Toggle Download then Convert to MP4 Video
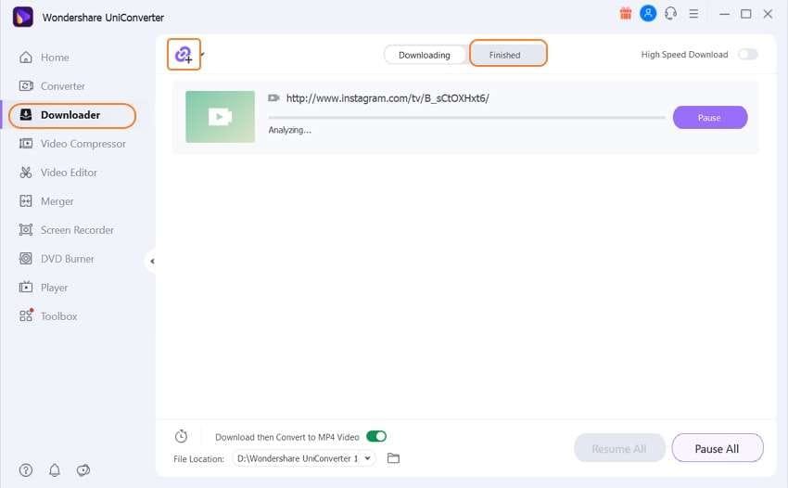 click(x=376, y=436)
